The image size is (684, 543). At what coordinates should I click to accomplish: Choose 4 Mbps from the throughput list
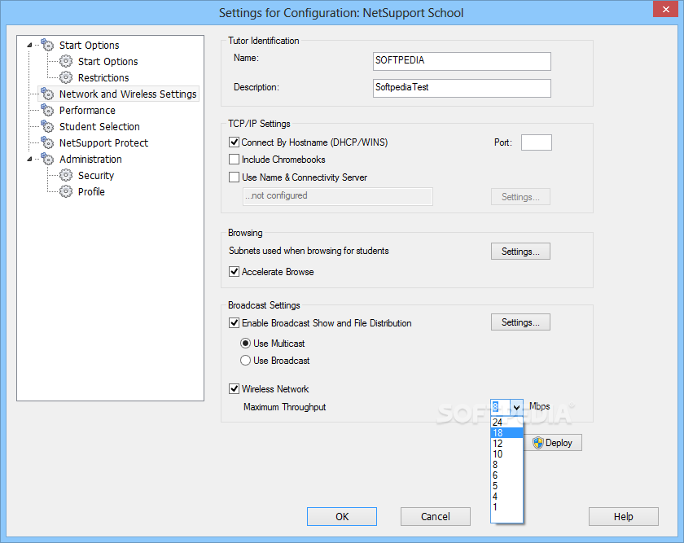506,497
